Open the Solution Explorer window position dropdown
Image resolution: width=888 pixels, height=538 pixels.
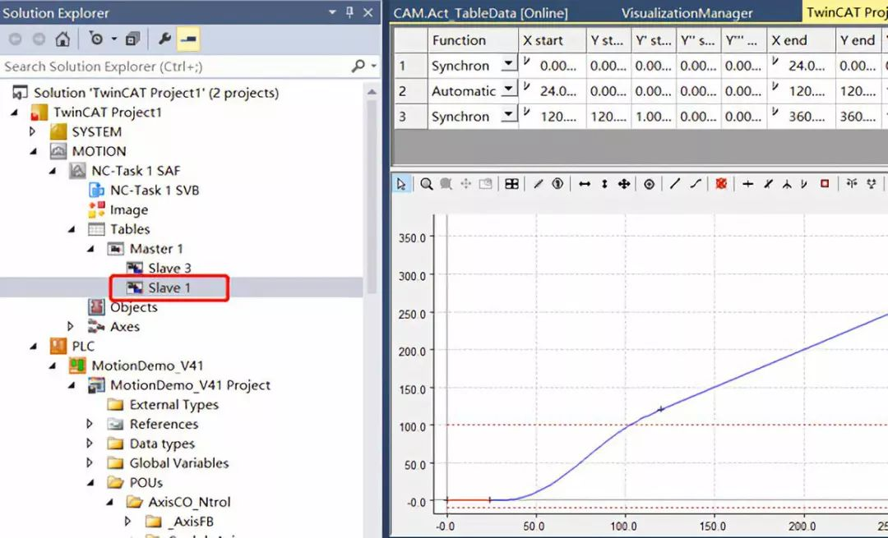point(332,12)
